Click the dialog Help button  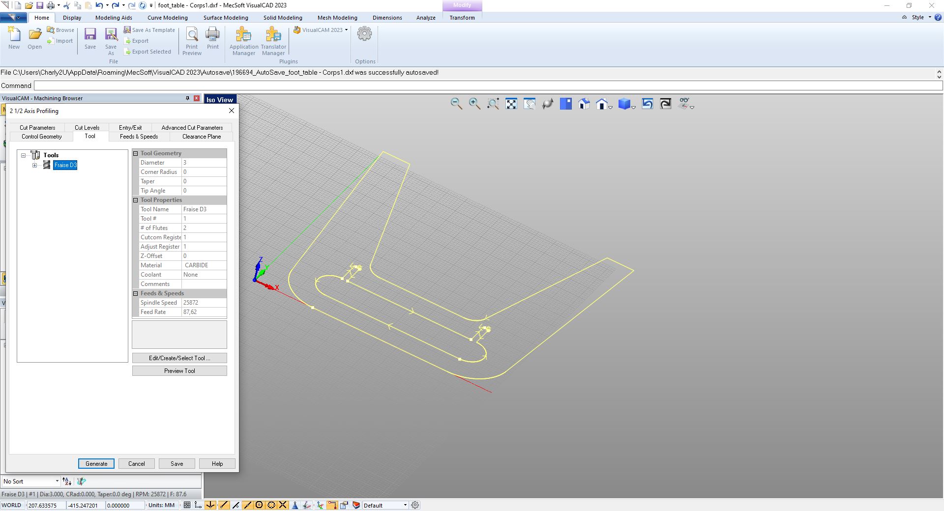coord(217,463)
